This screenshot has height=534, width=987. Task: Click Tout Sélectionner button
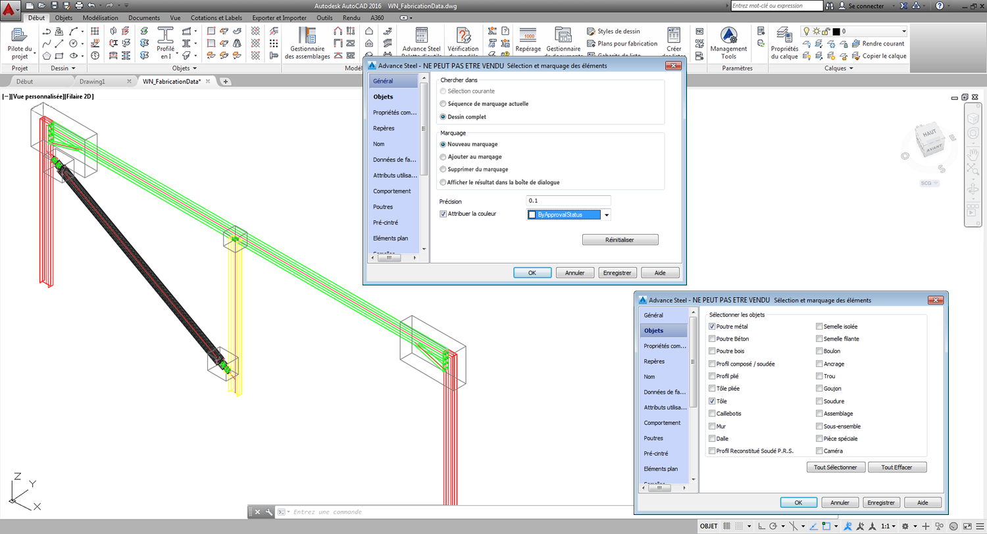click(834, 467)
